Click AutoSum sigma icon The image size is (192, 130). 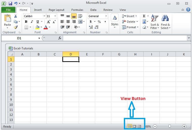pos(144,16)
